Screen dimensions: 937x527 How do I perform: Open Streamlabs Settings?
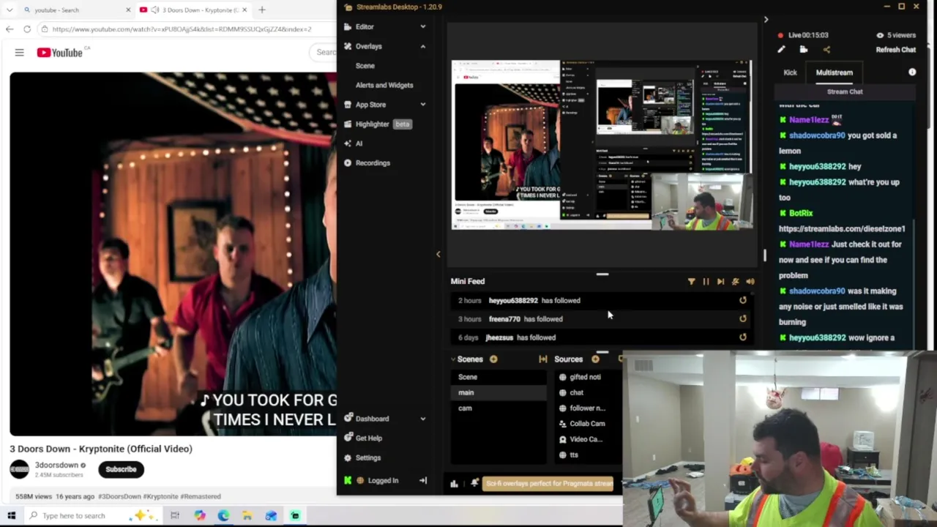367,457
